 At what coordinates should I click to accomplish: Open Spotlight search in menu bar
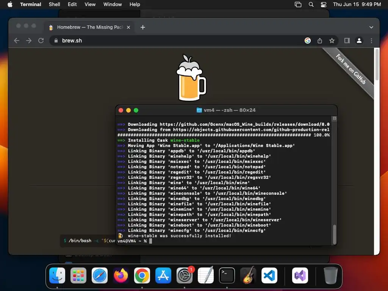coord(311,5)
